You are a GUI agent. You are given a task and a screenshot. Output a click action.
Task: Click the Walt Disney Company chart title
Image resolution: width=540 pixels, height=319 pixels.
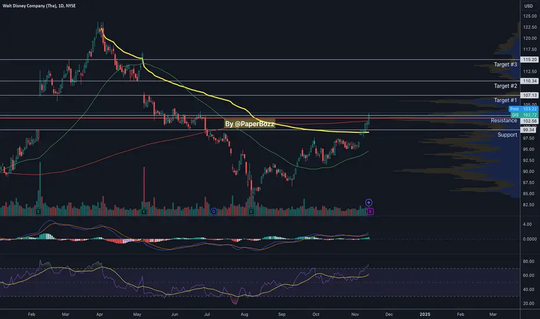[x=39, y=6]
